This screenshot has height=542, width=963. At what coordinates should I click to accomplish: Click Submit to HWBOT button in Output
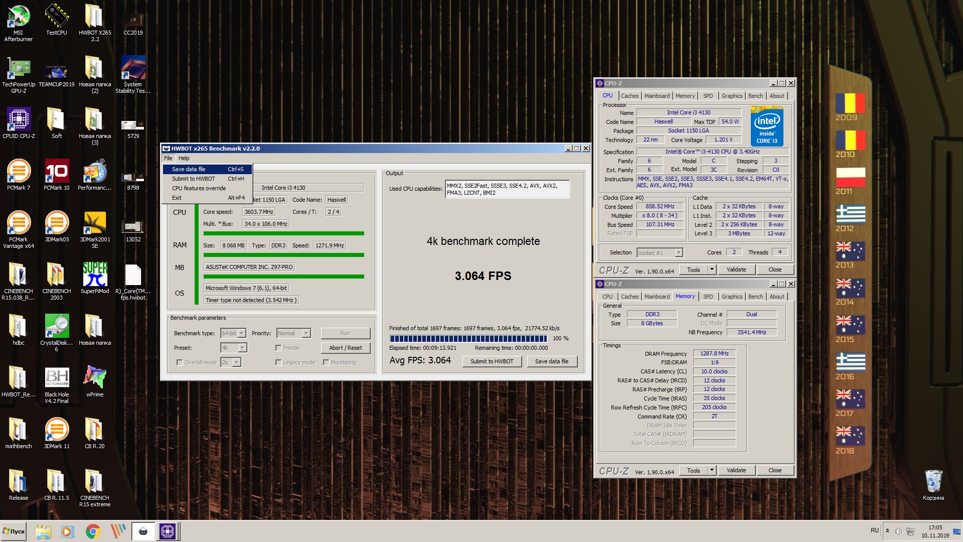(492, 361)
